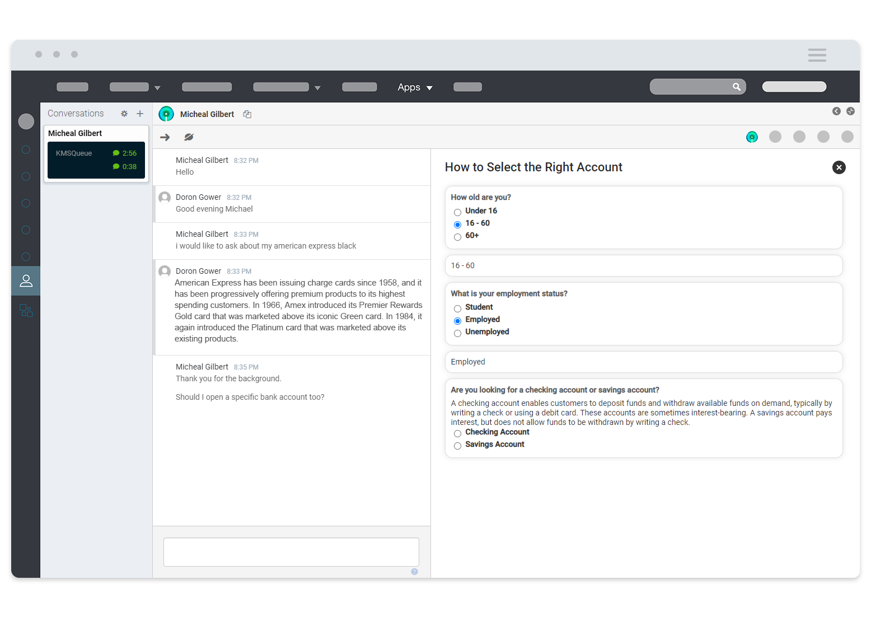Image resolution: width=871 pixels, height=617 pixels.
Task: Close the How to Select the Right Account panel
Action: coord(839,167)
